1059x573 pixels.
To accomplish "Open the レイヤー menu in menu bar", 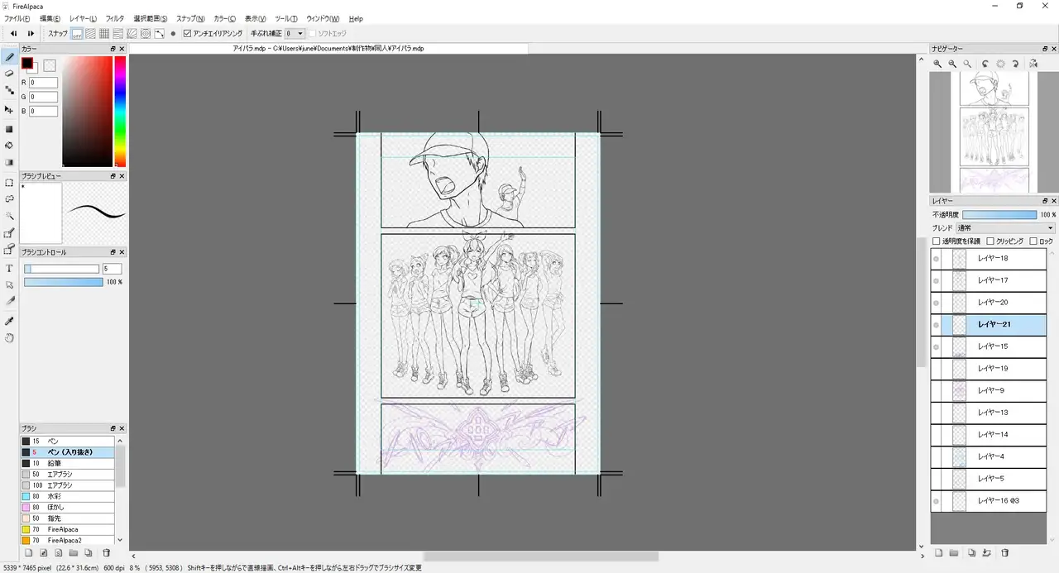I will 83,18.
